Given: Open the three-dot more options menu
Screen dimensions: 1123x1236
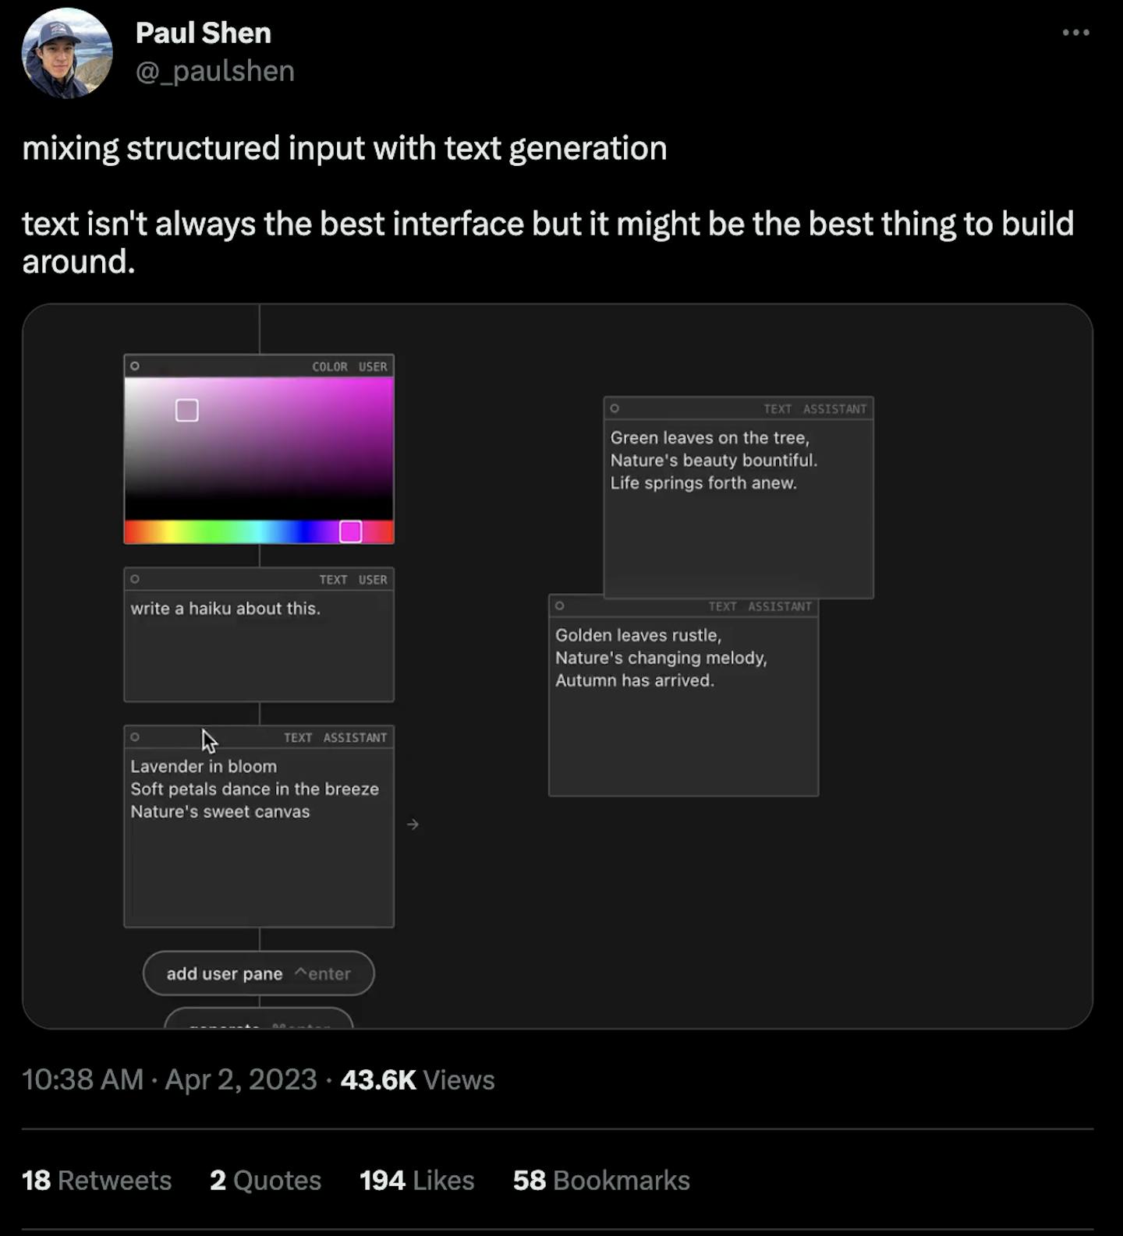Looking at the screenshot, I should coord(1075,33).
